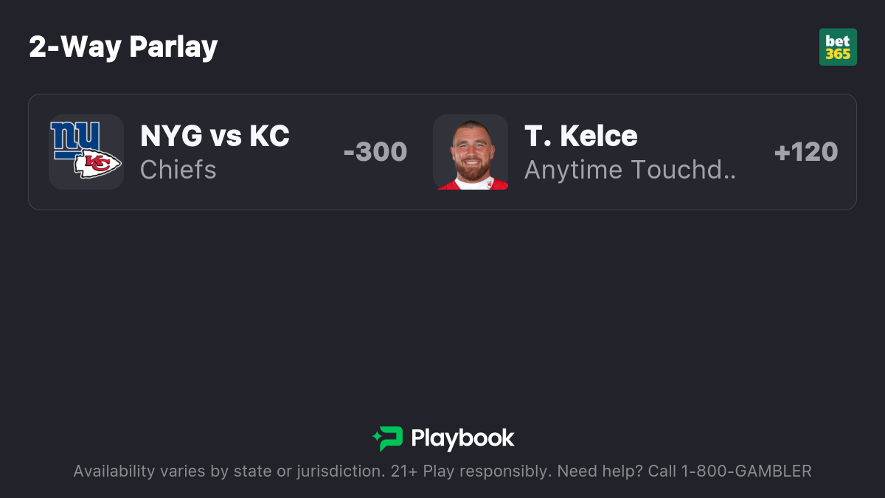Click the -300 odds value
The image size is (885, 498).
click(x=375, y=152)
